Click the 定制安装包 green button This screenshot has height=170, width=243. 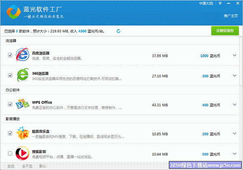click(225, 30)
